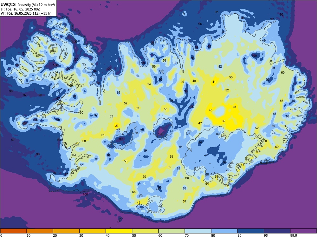Select the golden 30–40 legend color block
The height and width of the screenshot is (238, 317).
click(93, 231)
